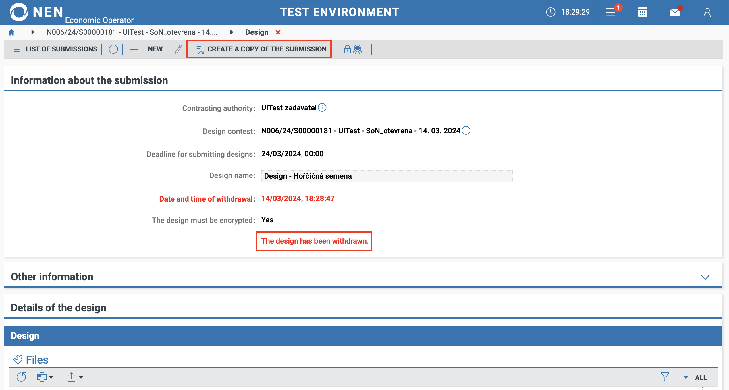Viewport: 729px width, 390px height.
Task: Open the print dropdown in the Files toolbar
Action: [x=45, y=377]
